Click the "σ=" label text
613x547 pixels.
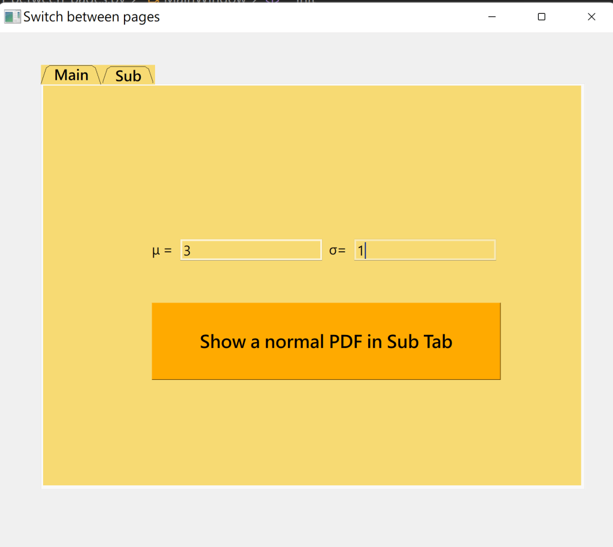(337, 250)
